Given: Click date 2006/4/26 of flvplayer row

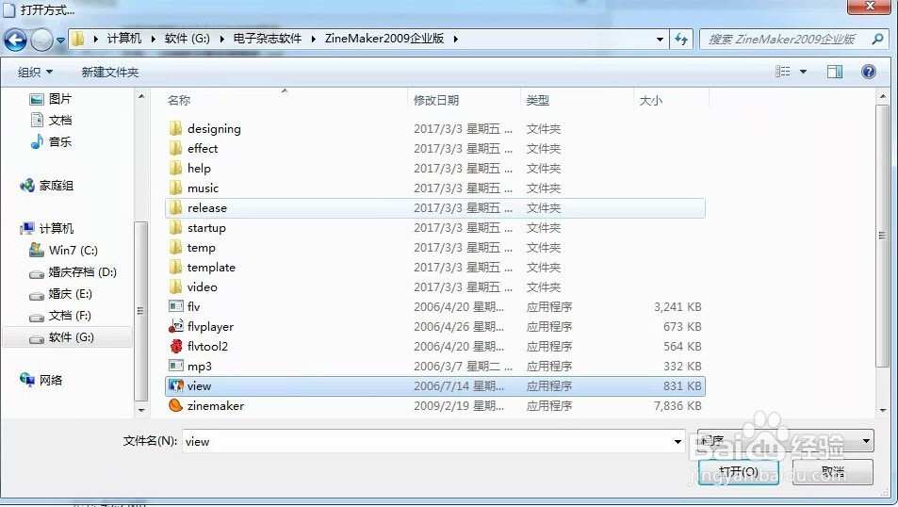Looking at the screenshot, I should coord(459,327).
